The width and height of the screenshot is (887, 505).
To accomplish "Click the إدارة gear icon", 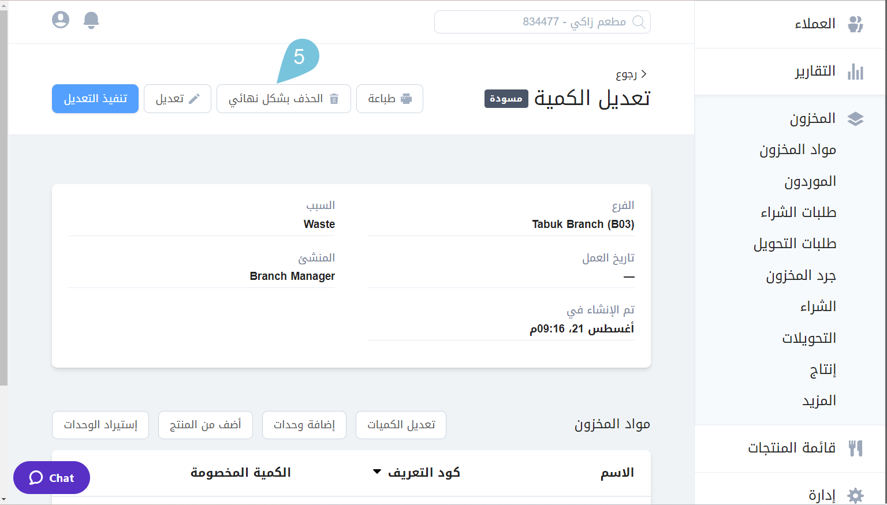I will coord(855,495).
